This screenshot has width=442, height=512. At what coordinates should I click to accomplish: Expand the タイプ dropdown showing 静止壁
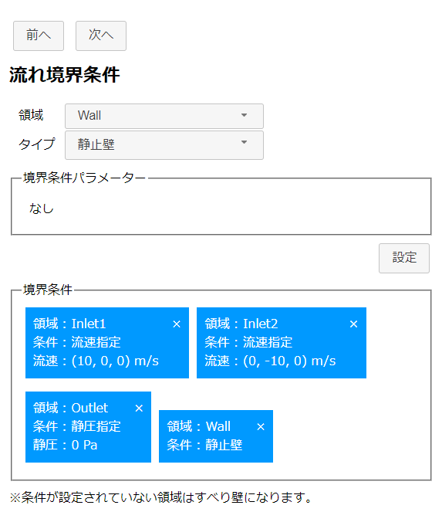pyautogui.click(x=164, y=145)
